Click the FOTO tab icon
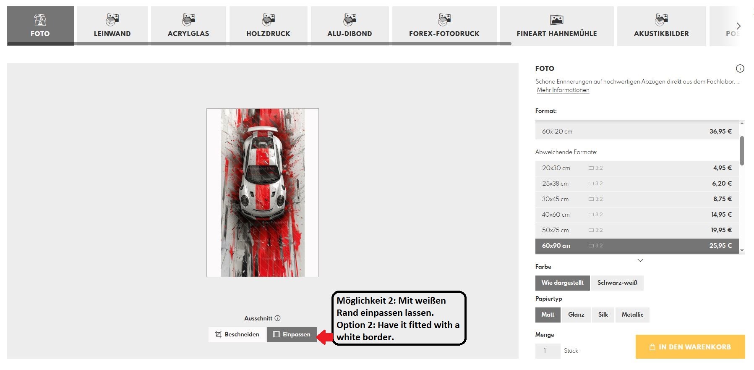Screen dimensions: 754x370 [x=40, y=19]
